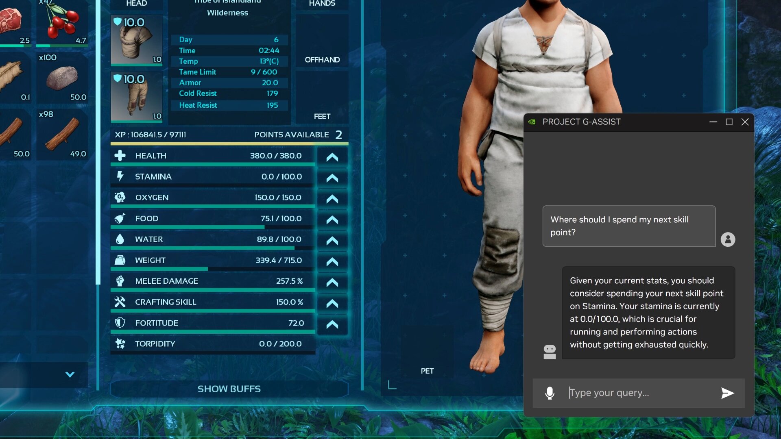781x439 pixels.
Task: Click the Food stat upgrade arrow
Action: tap(332, 219)
